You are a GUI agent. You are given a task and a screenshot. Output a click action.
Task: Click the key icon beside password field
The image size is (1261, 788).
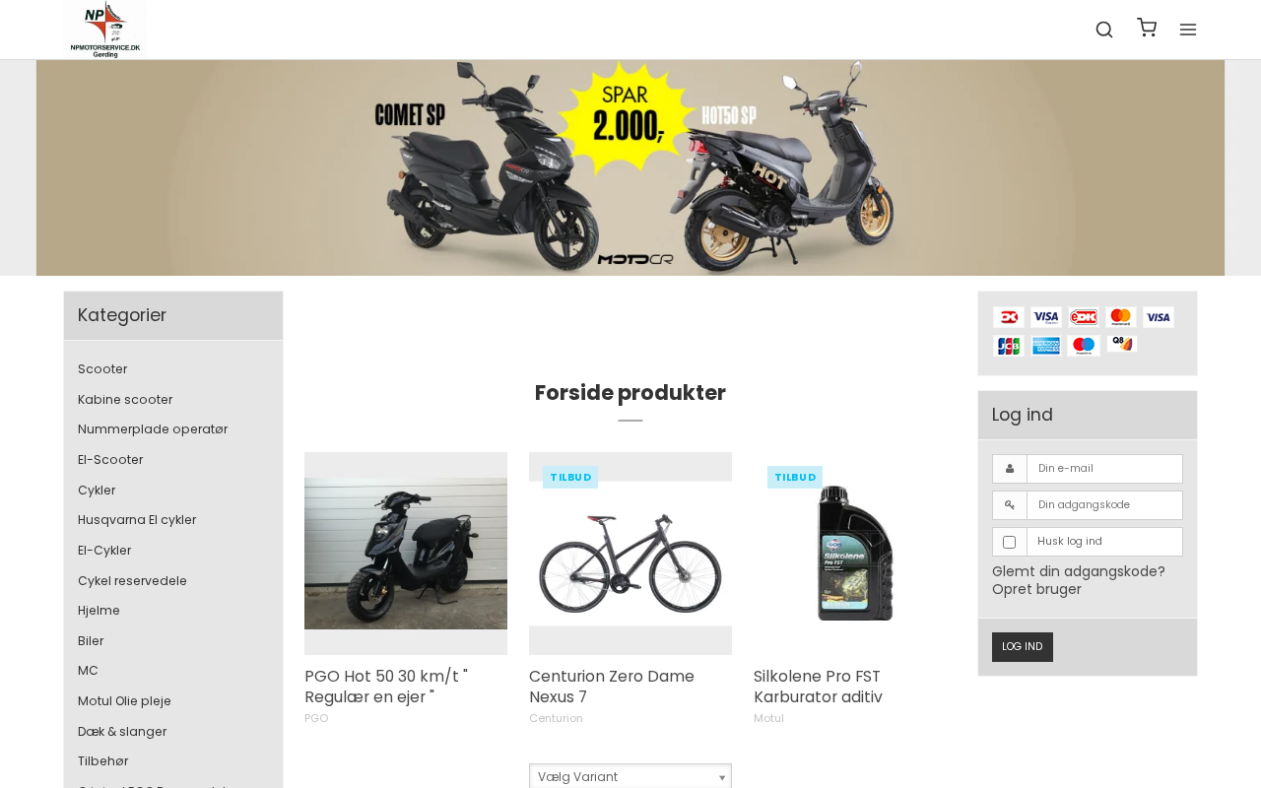(1010, 505)
